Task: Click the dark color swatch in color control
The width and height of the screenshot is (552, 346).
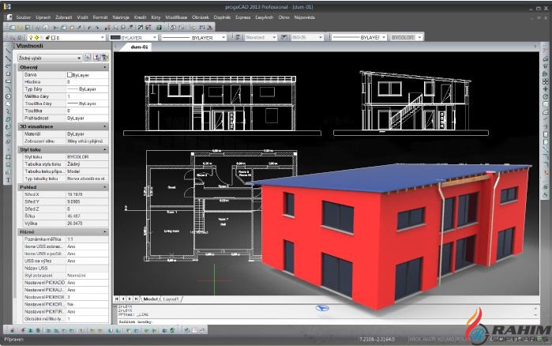Action: coord(115,37)
